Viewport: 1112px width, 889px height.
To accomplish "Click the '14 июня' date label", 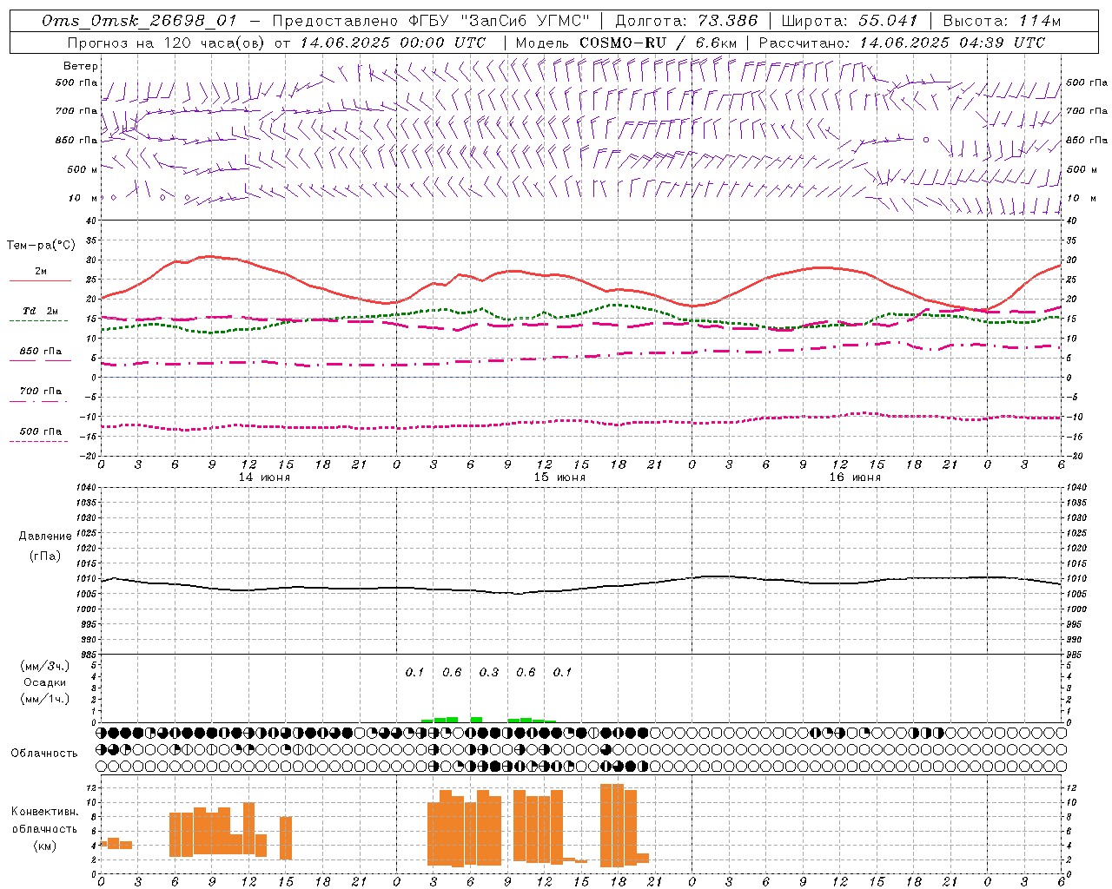I will pyautogui.click(x=264, y=477).
